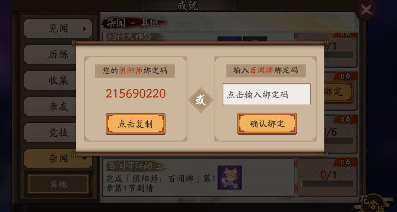
Task: Click the red binding code 215690220
Action: tap(136, 94)
